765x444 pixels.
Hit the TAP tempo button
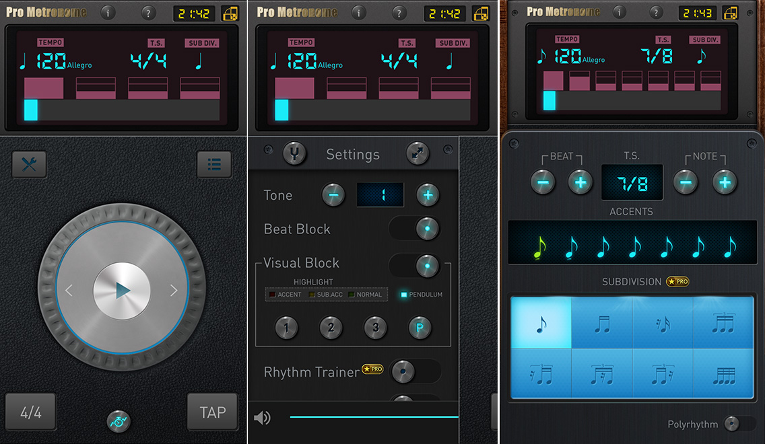tap(213, 412)
